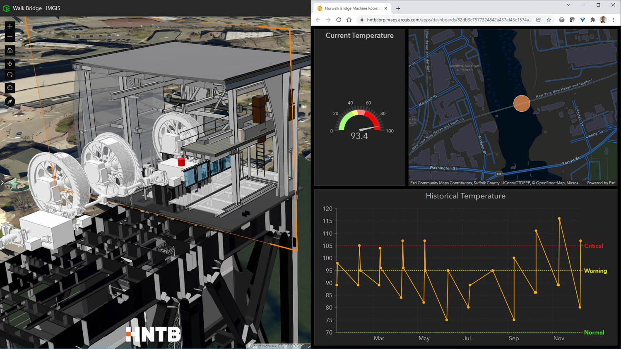Select the pan navigation tool

coord(10,64)
